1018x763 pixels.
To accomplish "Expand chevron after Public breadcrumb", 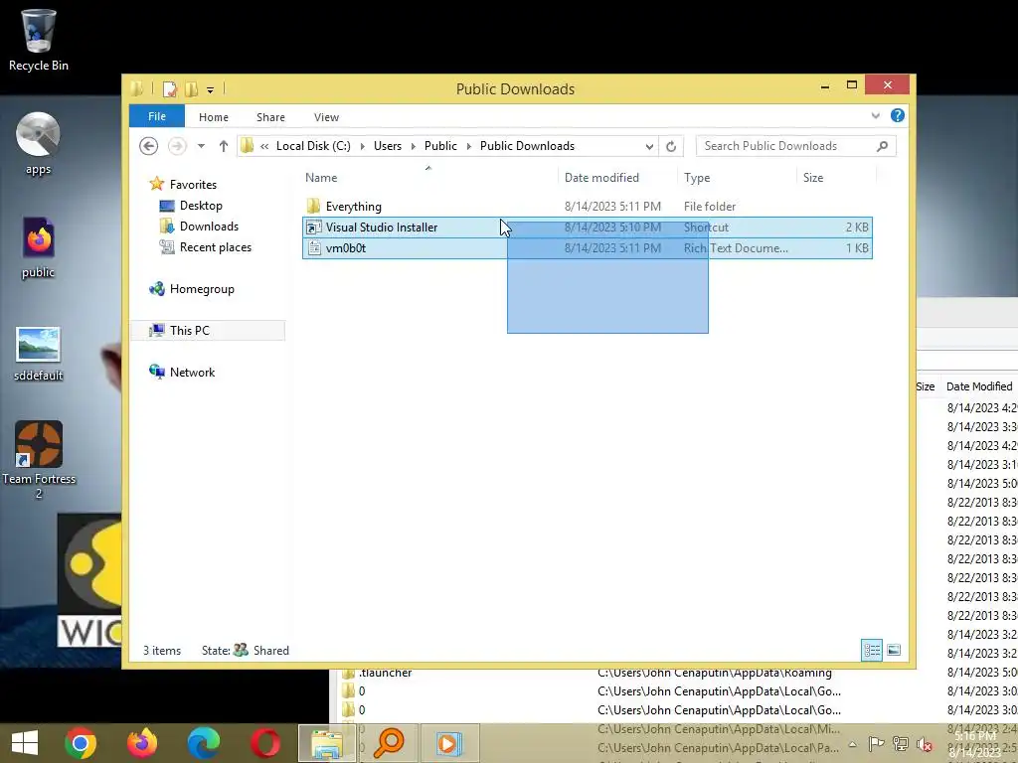I will (x=469, y=146).
